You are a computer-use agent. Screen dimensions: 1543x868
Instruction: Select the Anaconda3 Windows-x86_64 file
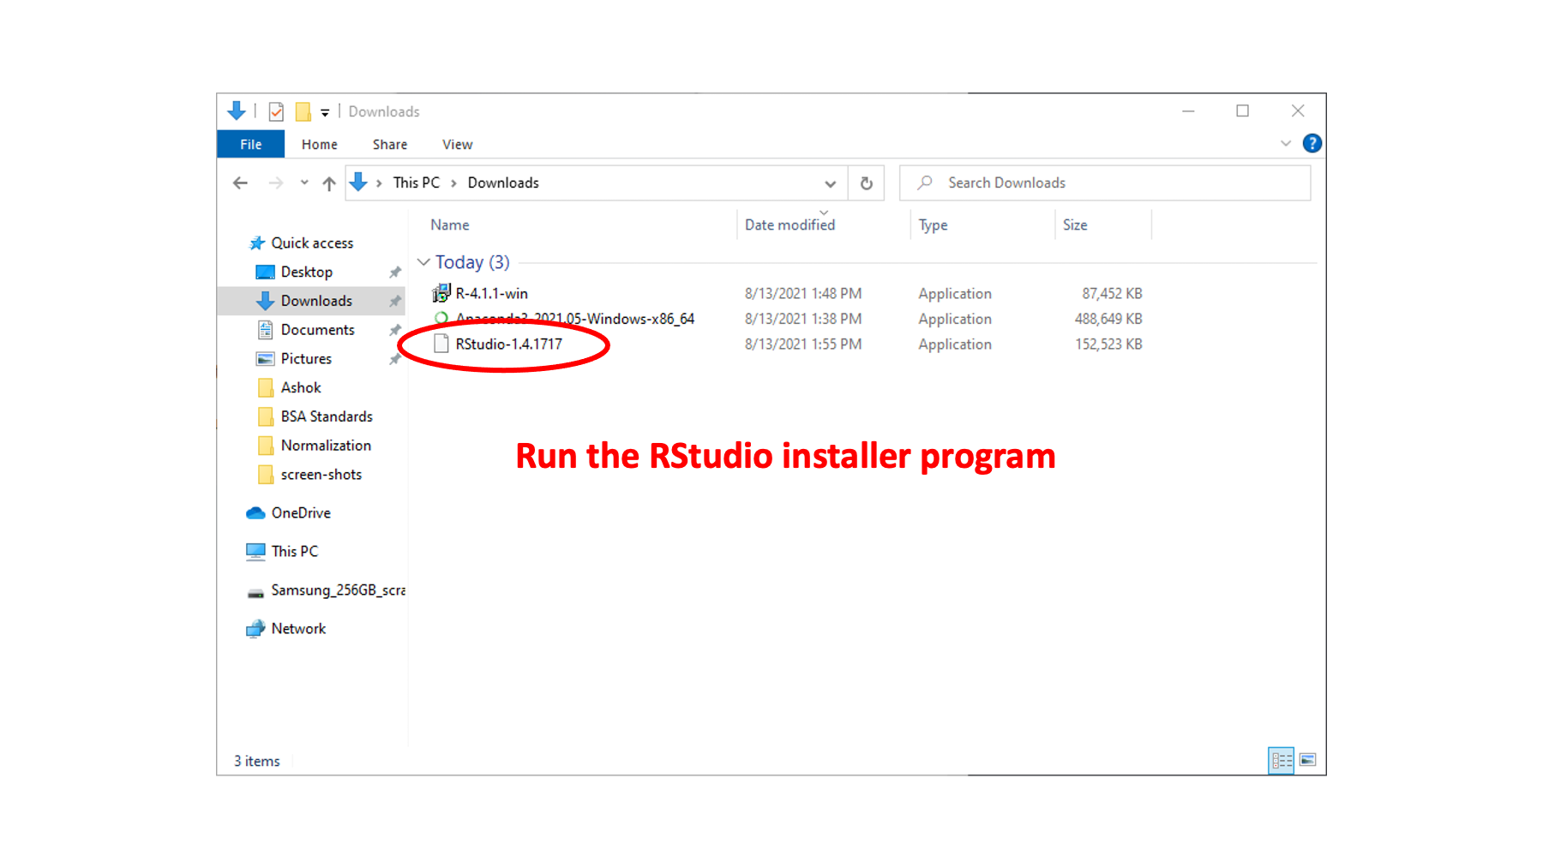tap(575, 319)
